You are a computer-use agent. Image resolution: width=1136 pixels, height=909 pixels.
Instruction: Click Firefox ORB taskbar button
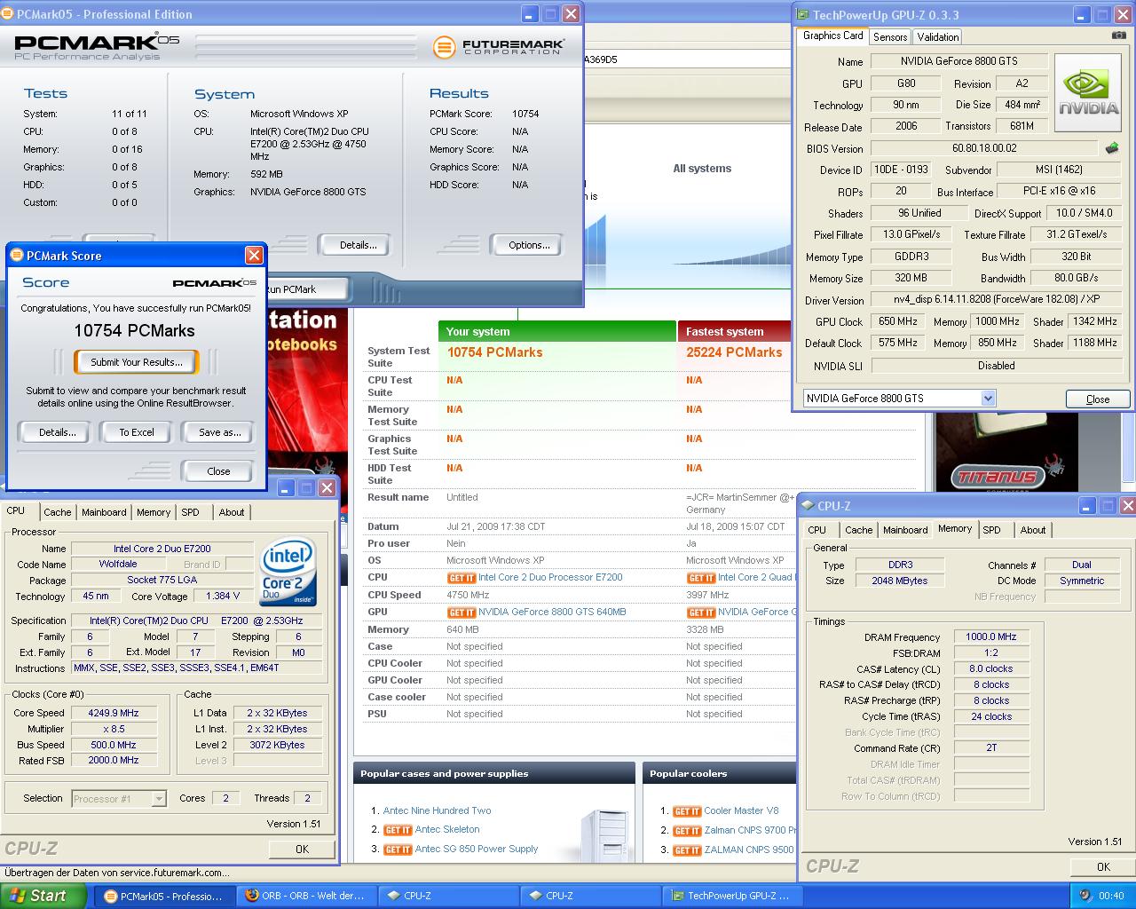point(307,896)
